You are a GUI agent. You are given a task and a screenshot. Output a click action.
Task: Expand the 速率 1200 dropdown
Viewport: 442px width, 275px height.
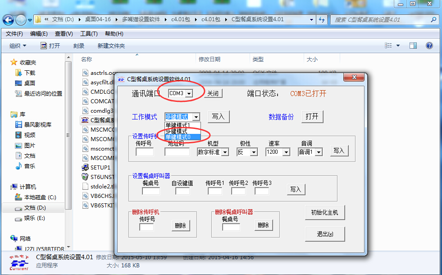[x=286, y=152]
